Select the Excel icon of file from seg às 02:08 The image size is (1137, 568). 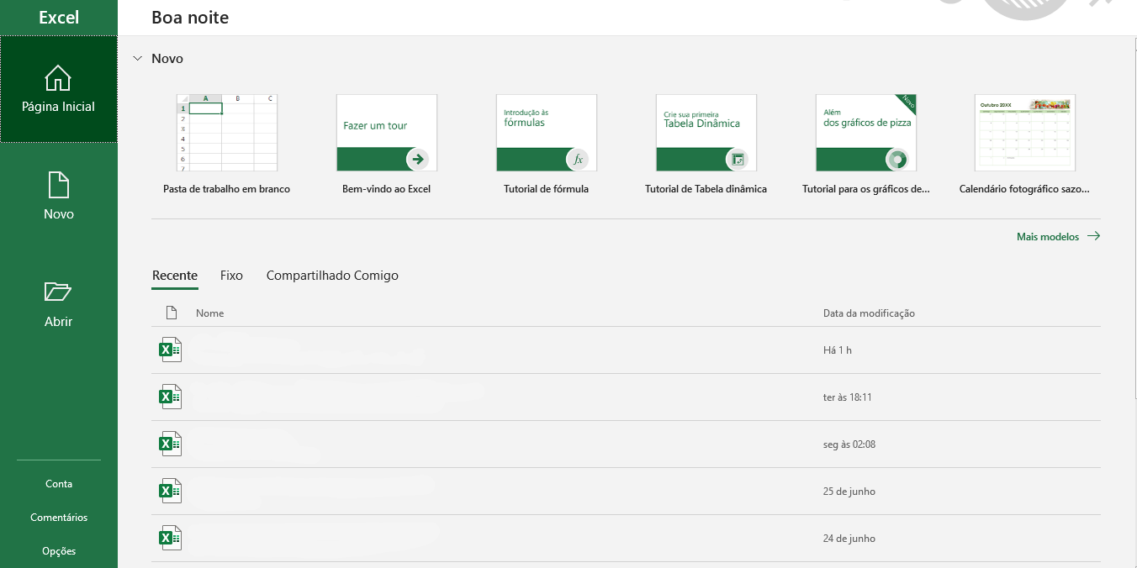171,444
